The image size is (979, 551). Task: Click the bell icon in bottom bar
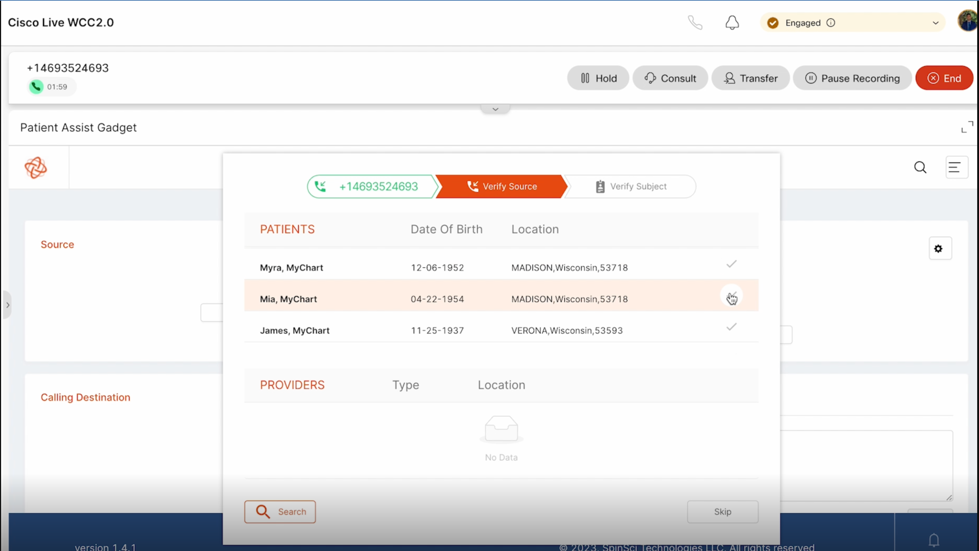click(x=934, y=540)
